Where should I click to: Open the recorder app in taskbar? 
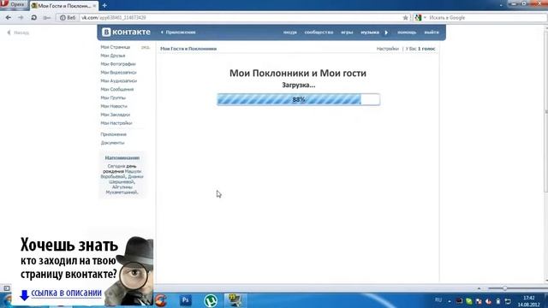[x=235, y=300]
